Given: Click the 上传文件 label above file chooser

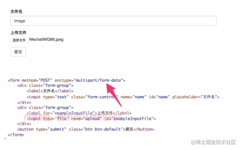Looking at the screenshot, I should coord(18,33).
